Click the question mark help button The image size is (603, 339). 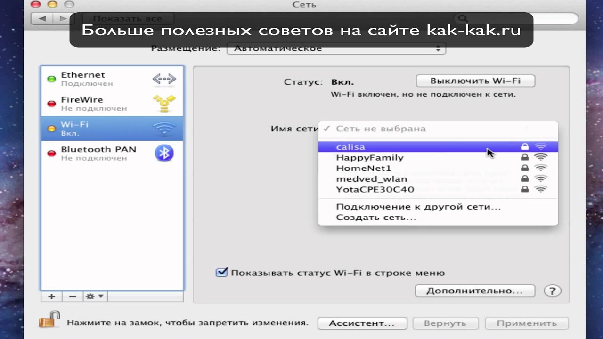(552, 291)
